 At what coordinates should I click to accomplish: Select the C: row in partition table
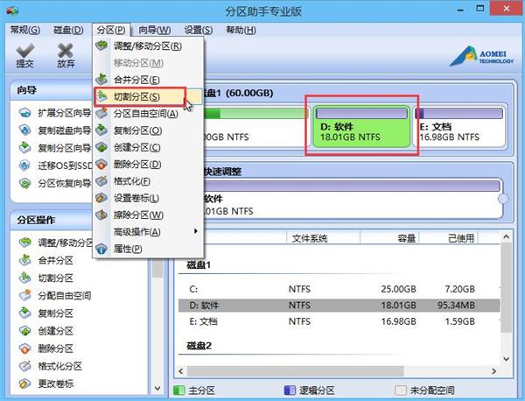pos(339,289)
